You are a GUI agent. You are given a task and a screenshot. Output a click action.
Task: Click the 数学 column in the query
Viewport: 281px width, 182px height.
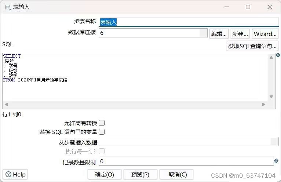point(13,75)
